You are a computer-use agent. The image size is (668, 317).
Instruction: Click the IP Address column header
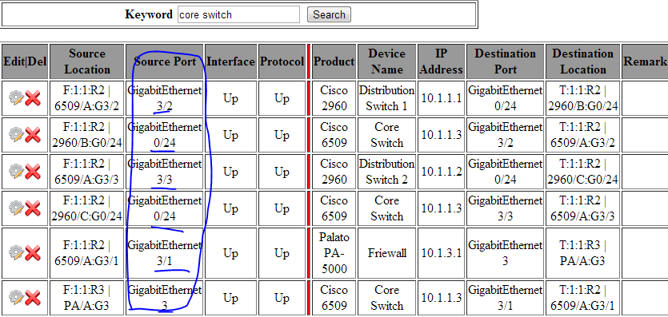click(x=441, y=61)
